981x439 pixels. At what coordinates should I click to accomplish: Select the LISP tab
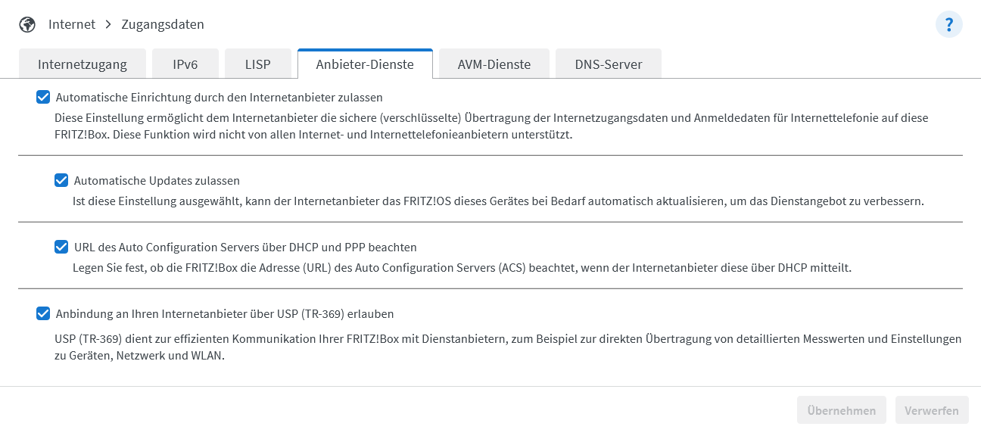(x=258, y=64)
